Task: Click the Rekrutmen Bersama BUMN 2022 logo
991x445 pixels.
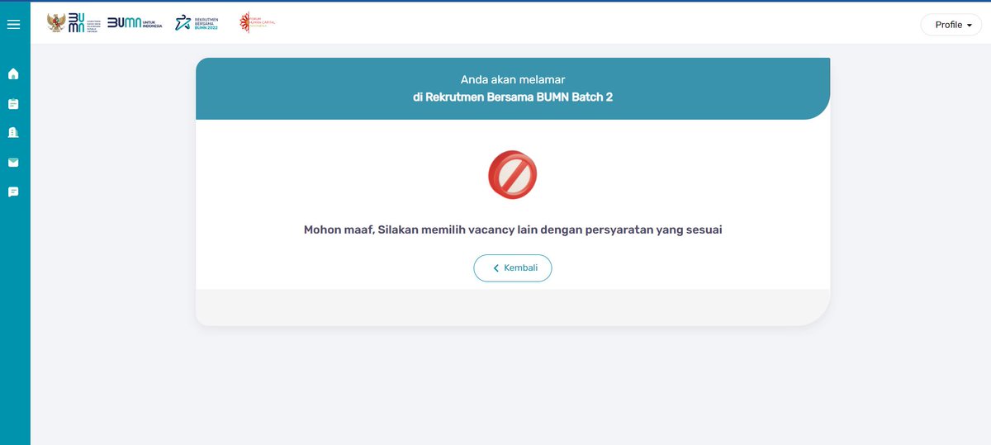Action: pyautogui.click(x=197, y=23)
